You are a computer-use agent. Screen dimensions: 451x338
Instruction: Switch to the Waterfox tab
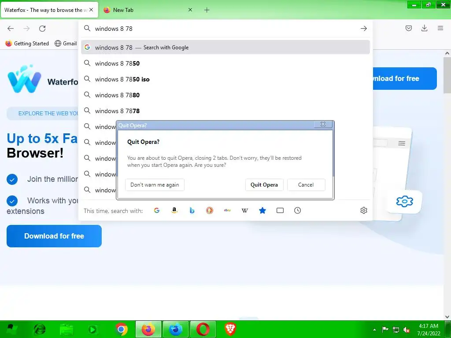click(x=49, y=10)
